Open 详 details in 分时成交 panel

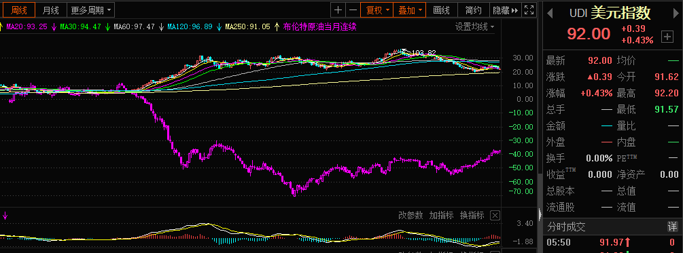point(672,227)
